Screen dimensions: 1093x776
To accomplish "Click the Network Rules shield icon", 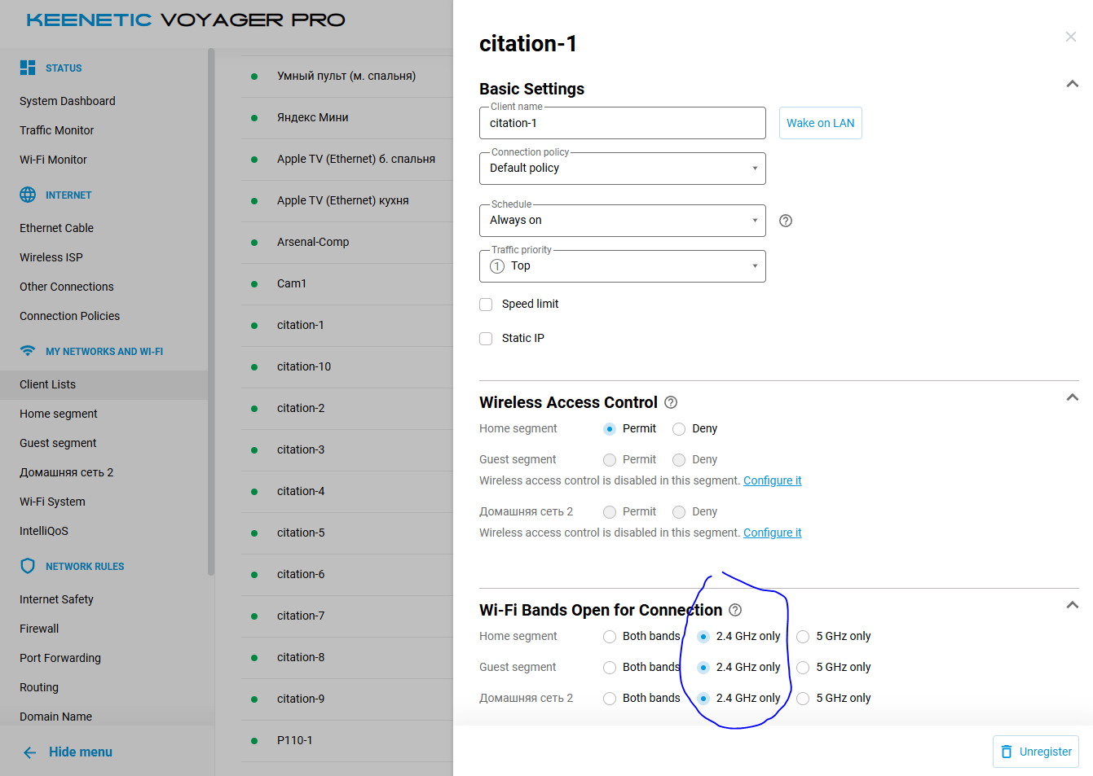I will pyautogui.click(x=28, y=566).
